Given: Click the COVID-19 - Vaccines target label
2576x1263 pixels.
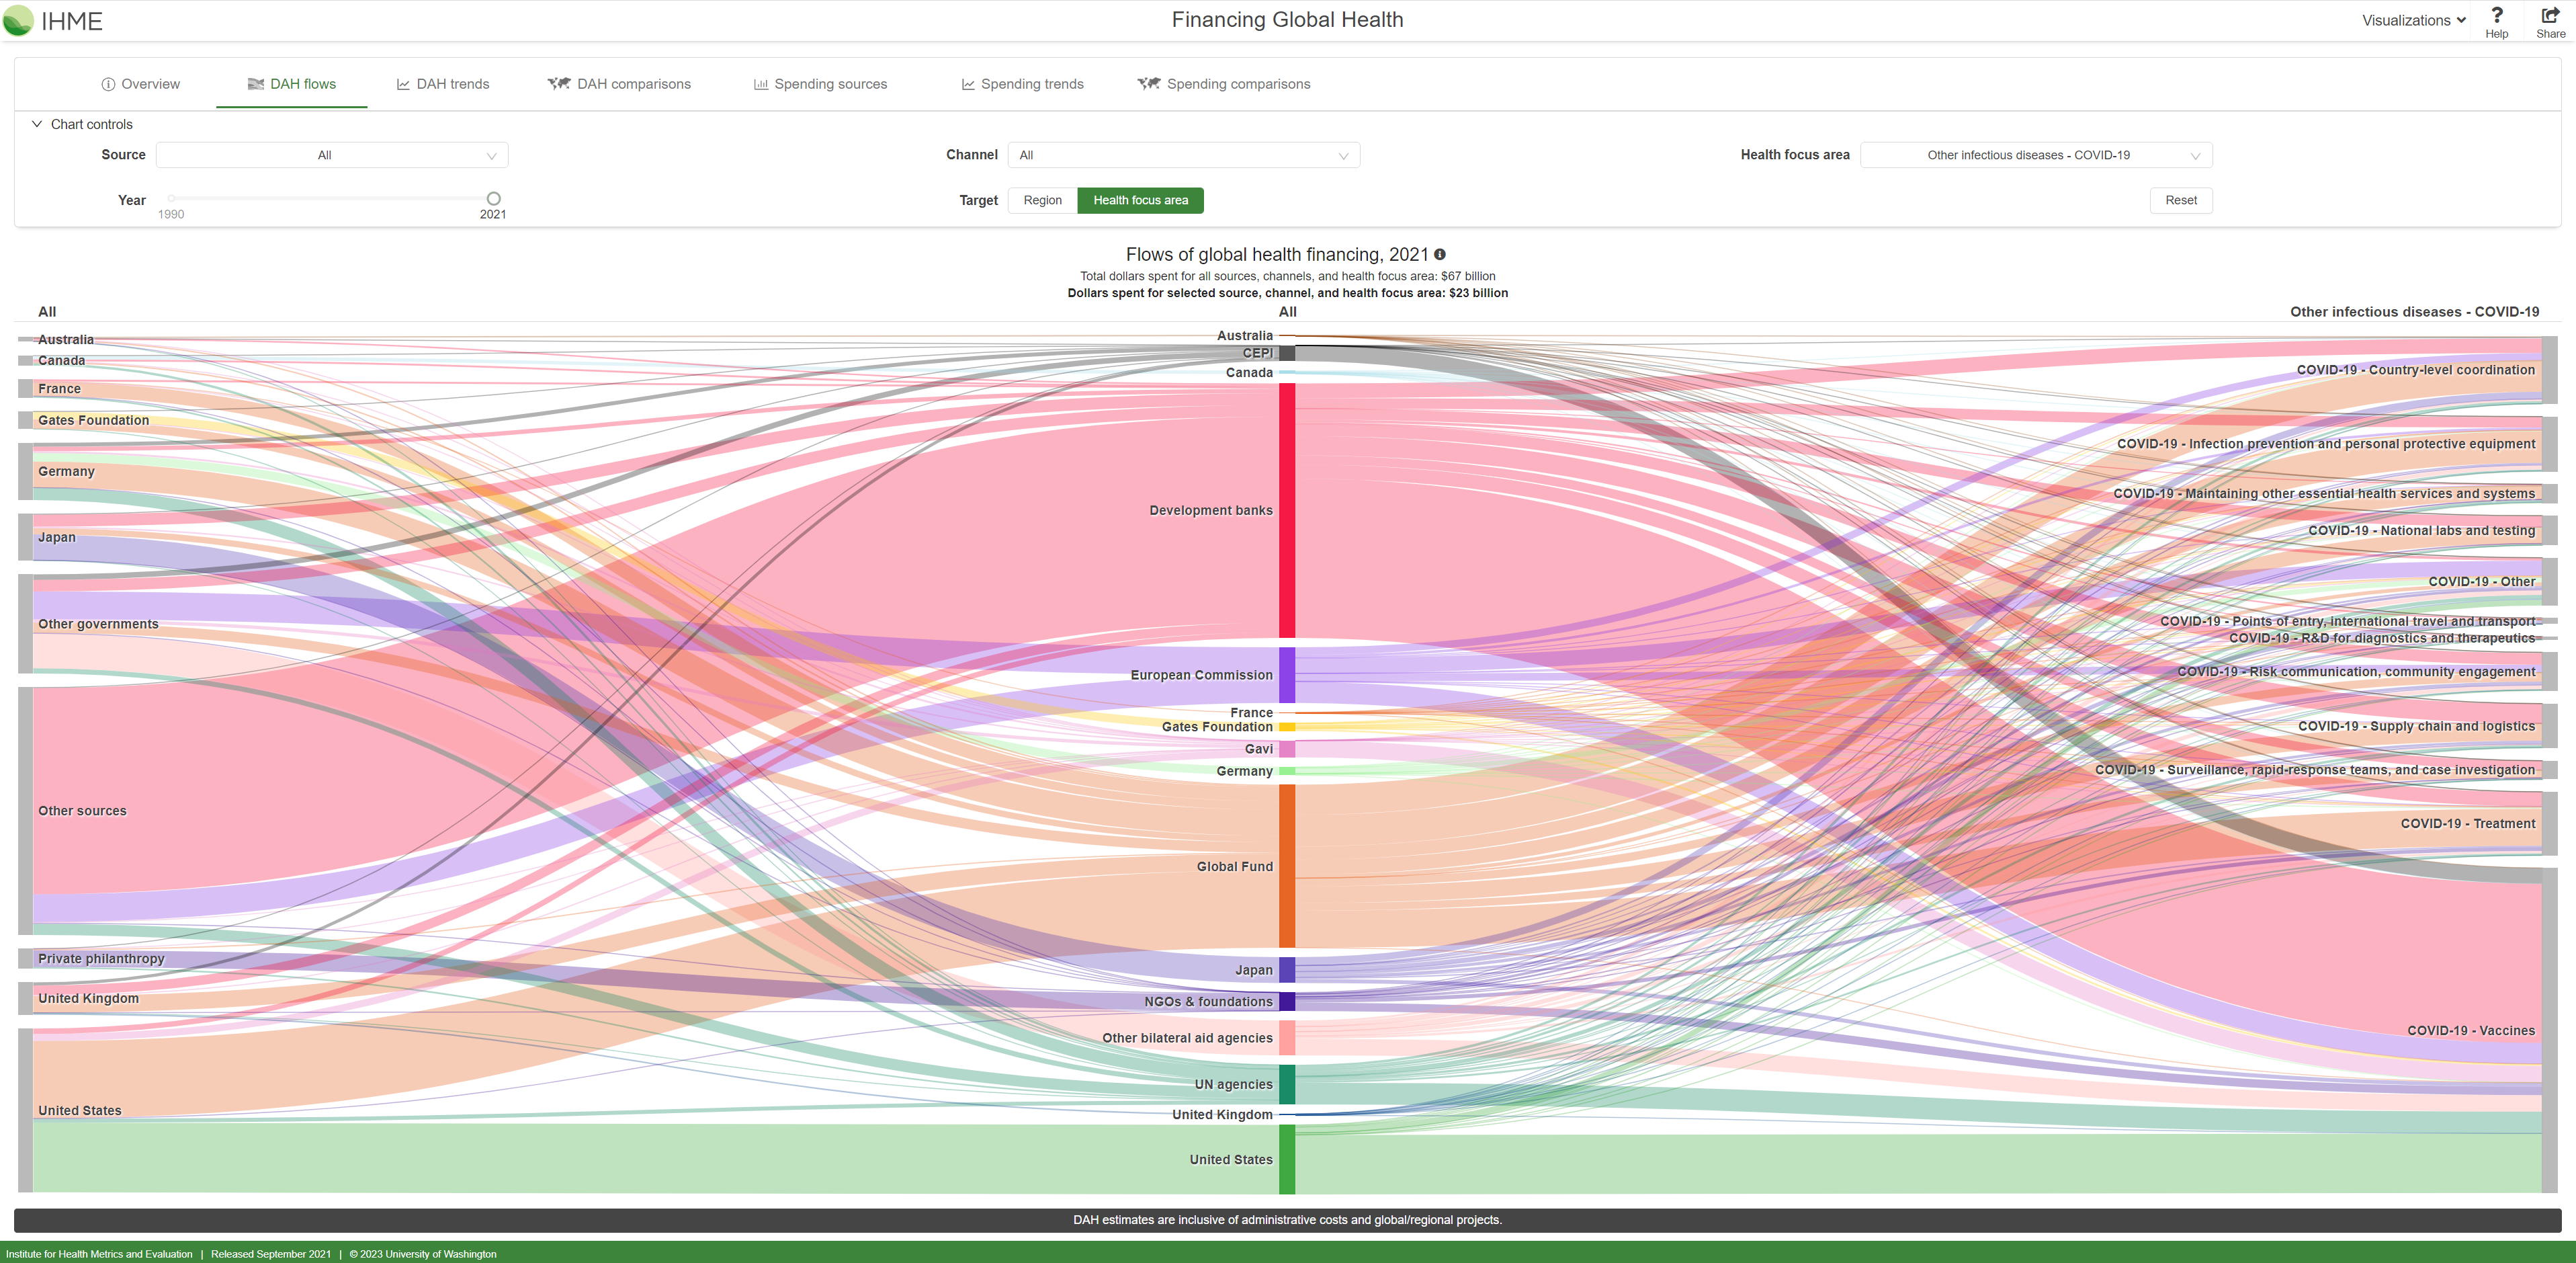Looking at the screenshot, I should tap(2471, 1031).
